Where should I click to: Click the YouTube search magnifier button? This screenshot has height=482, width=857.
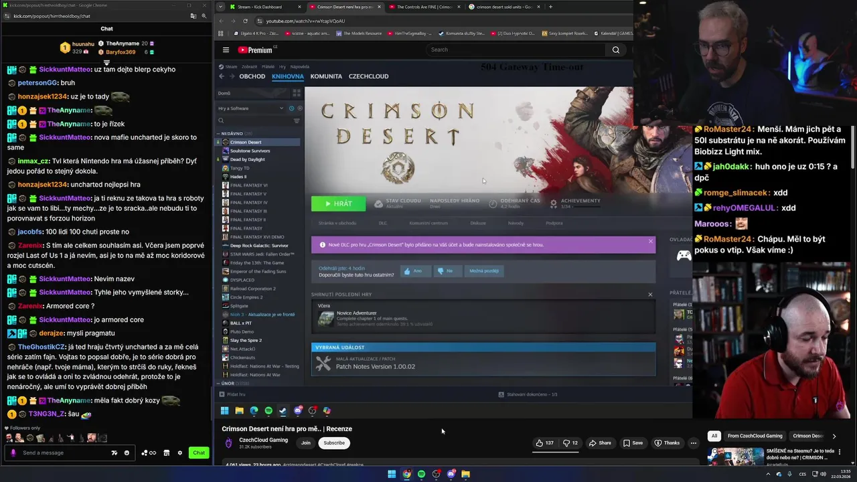pos(616,50)
